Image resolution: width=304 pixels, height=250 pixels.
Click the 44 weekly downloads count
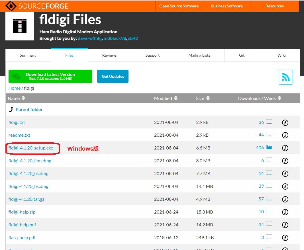pyautogui.click(x=261, y=135)
